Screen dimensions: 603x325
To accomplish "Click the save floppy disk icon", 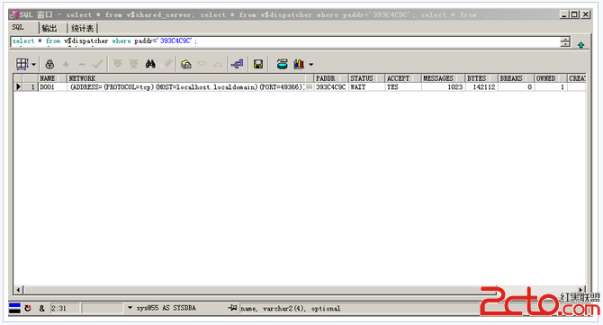I will [x=258, y=64].
